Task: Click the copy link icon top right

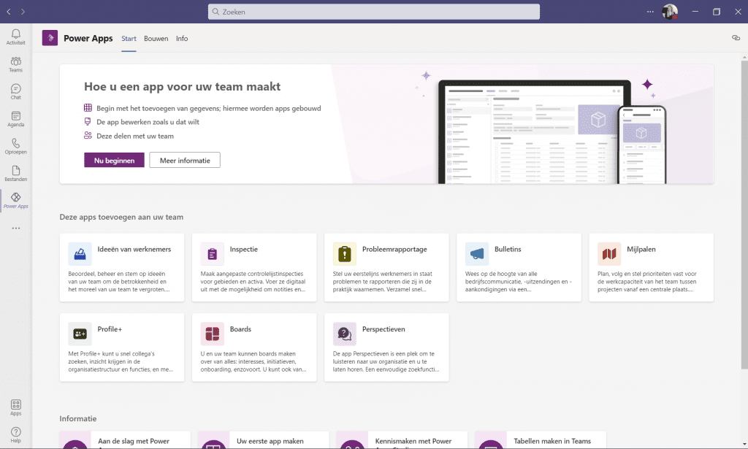Action: tap(736, 39)
